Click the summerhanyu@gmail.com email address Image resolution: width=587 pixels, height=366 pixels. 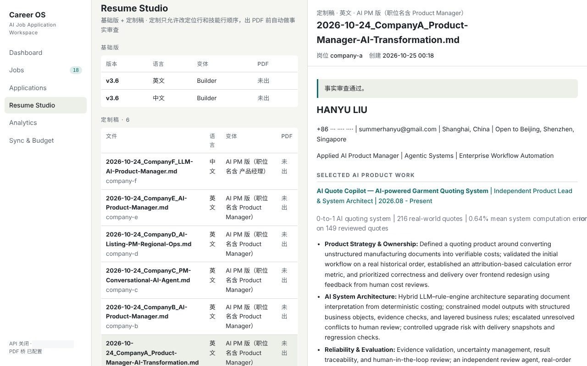coord(398,129)
